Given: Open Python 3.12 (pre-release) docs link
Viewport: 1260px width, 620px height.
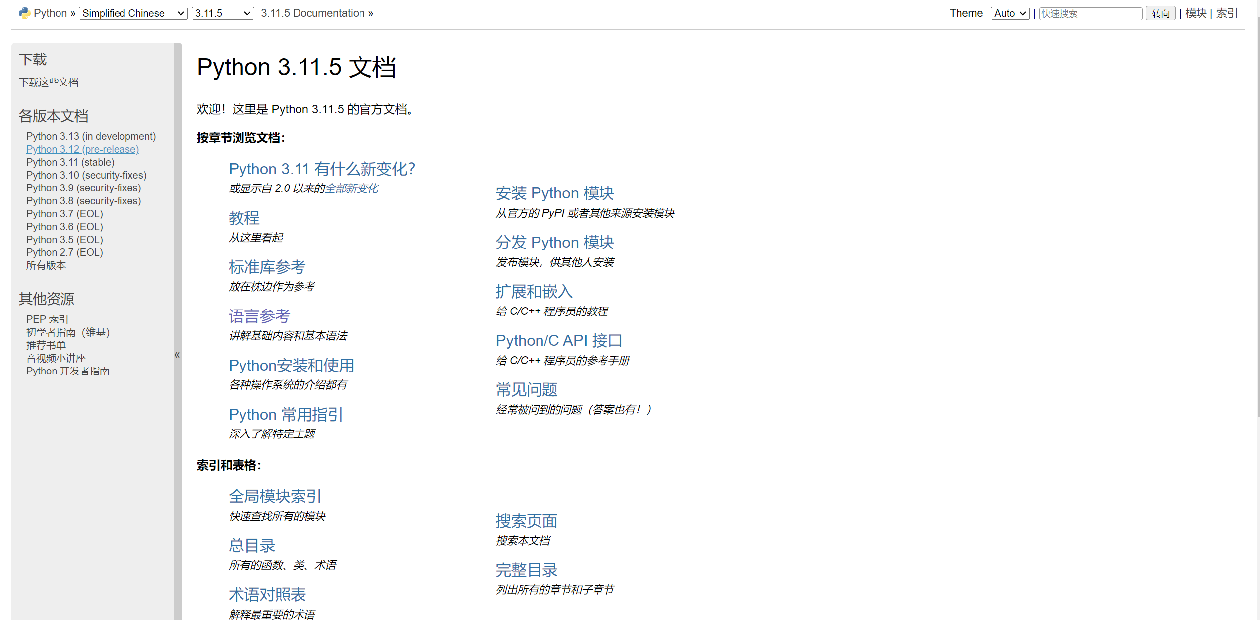Looking at the screenshot, I should click(x=82, y=149).
